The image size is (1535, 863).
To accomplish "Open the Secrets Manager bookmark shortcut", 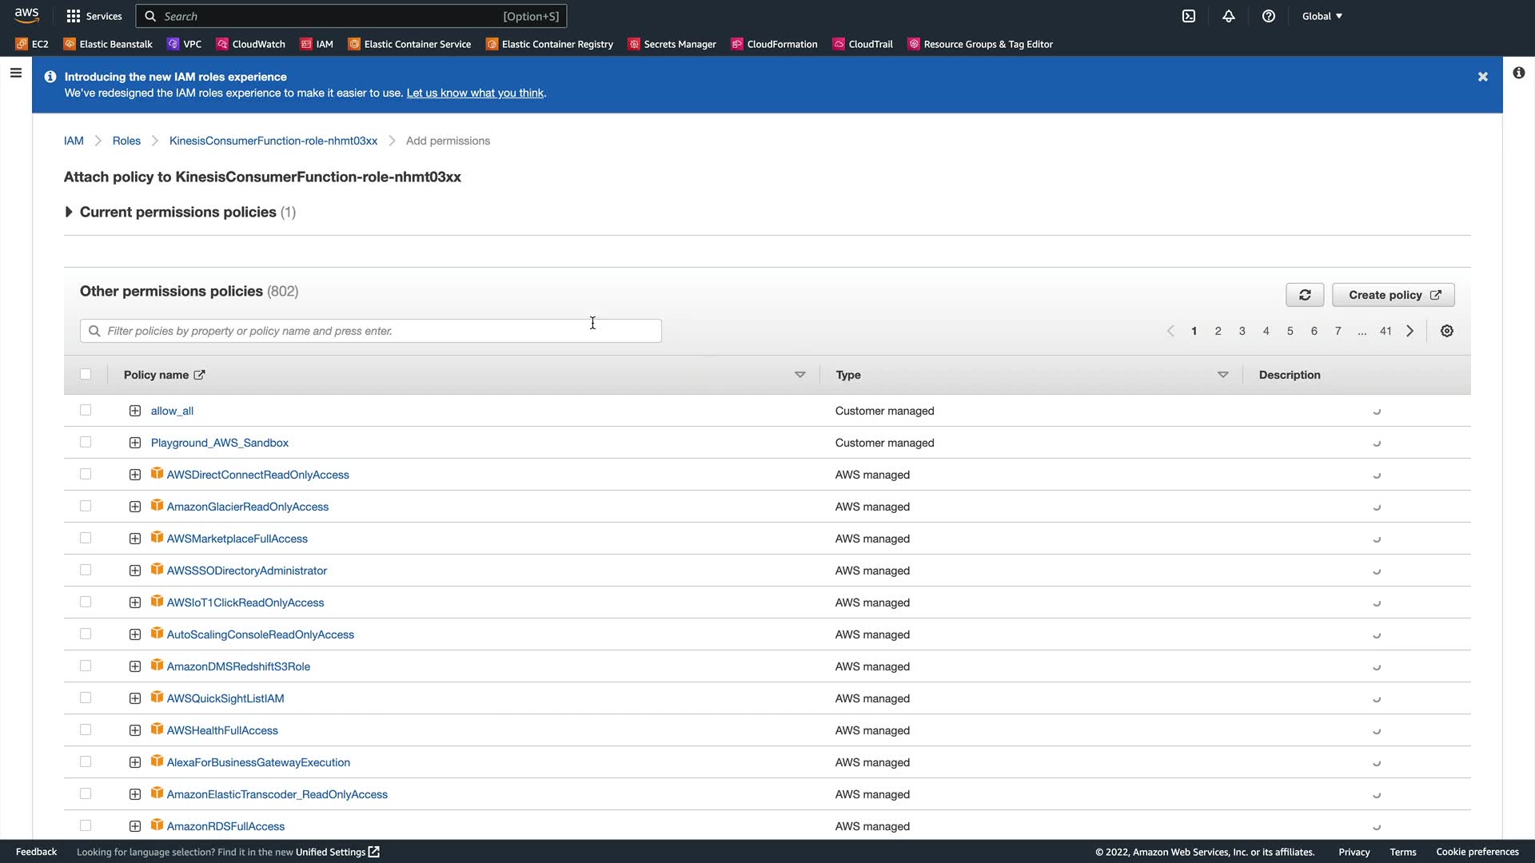I will (x=672, y=44).
